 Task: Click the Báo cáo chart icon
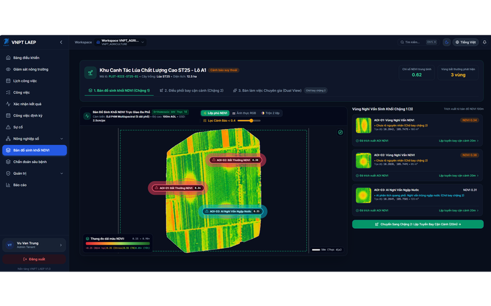click(8, 185)
